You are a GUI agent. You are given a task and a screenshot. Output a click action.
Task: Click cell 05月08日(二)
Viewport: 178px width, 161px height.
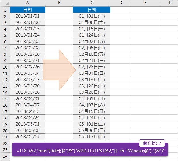click(92, 130)
